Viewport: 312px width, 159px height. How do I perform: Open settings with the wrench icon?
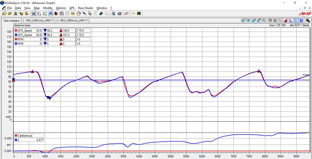click(307, 21)
